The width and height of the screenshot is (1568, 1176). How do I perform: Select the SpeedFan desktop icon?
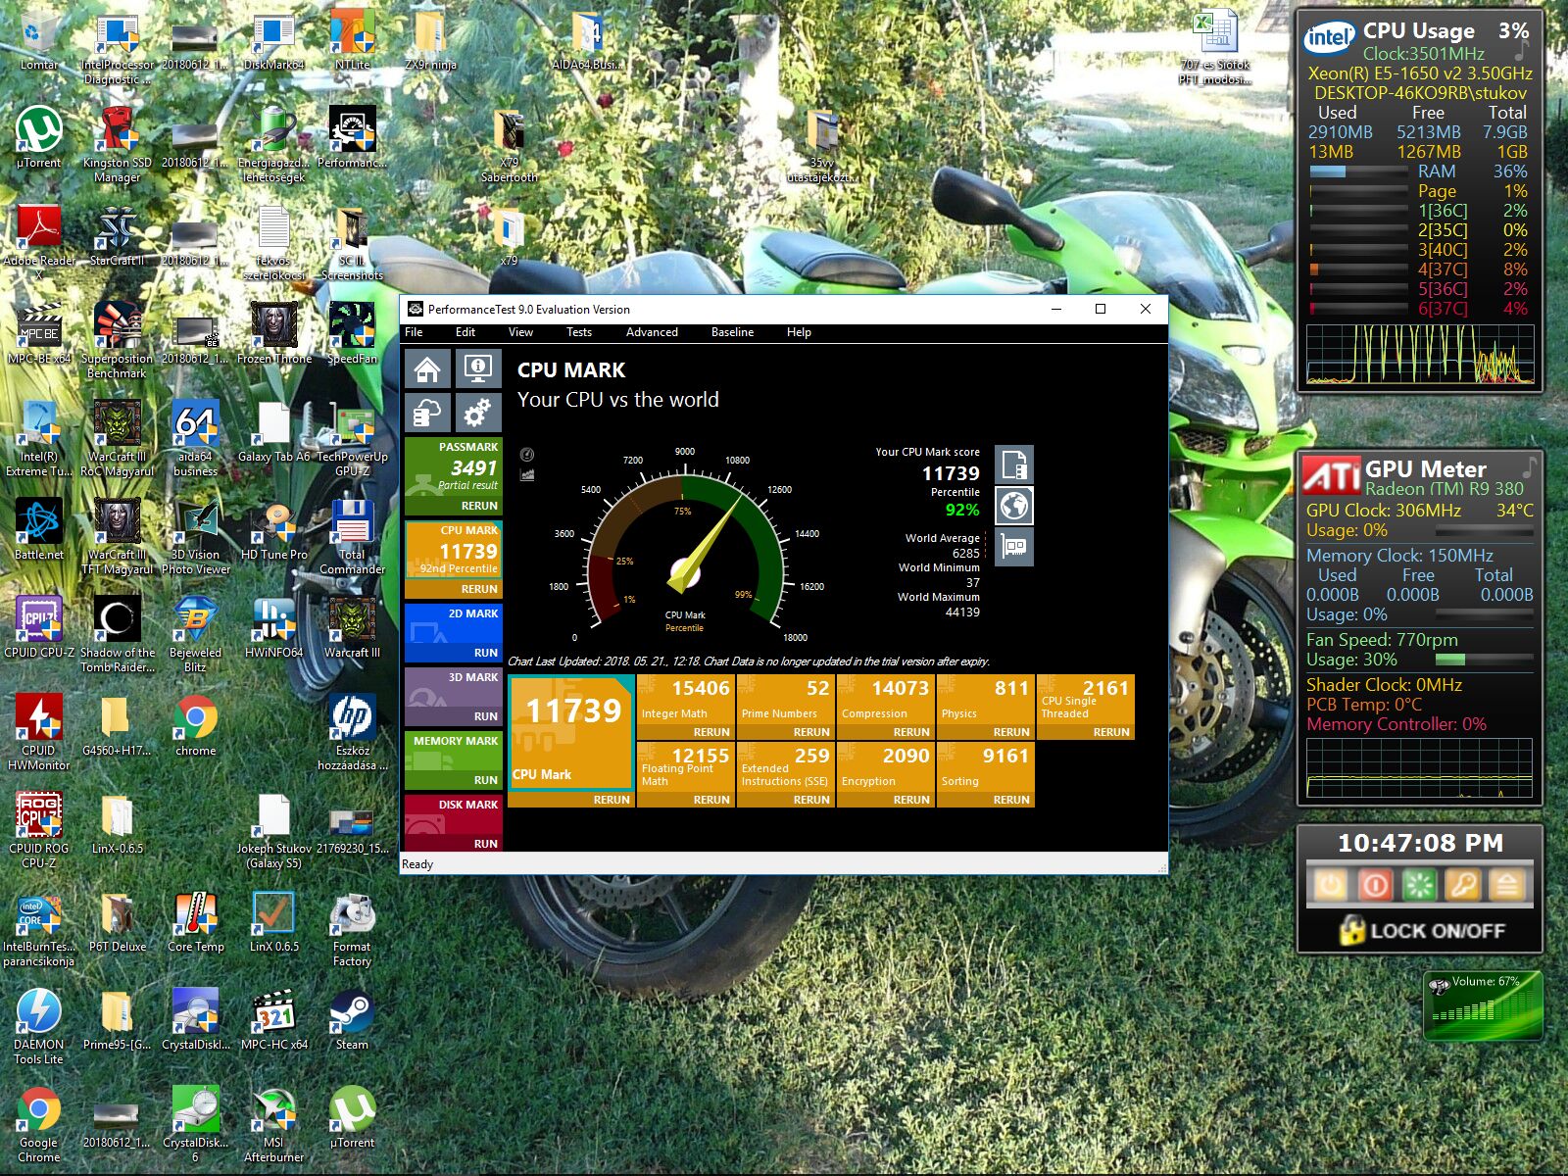(x=352, y=333)
